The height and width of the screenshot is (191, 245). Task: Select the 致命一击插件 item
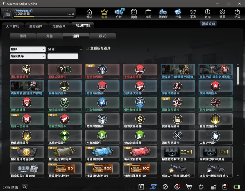(x=27, y=120)
